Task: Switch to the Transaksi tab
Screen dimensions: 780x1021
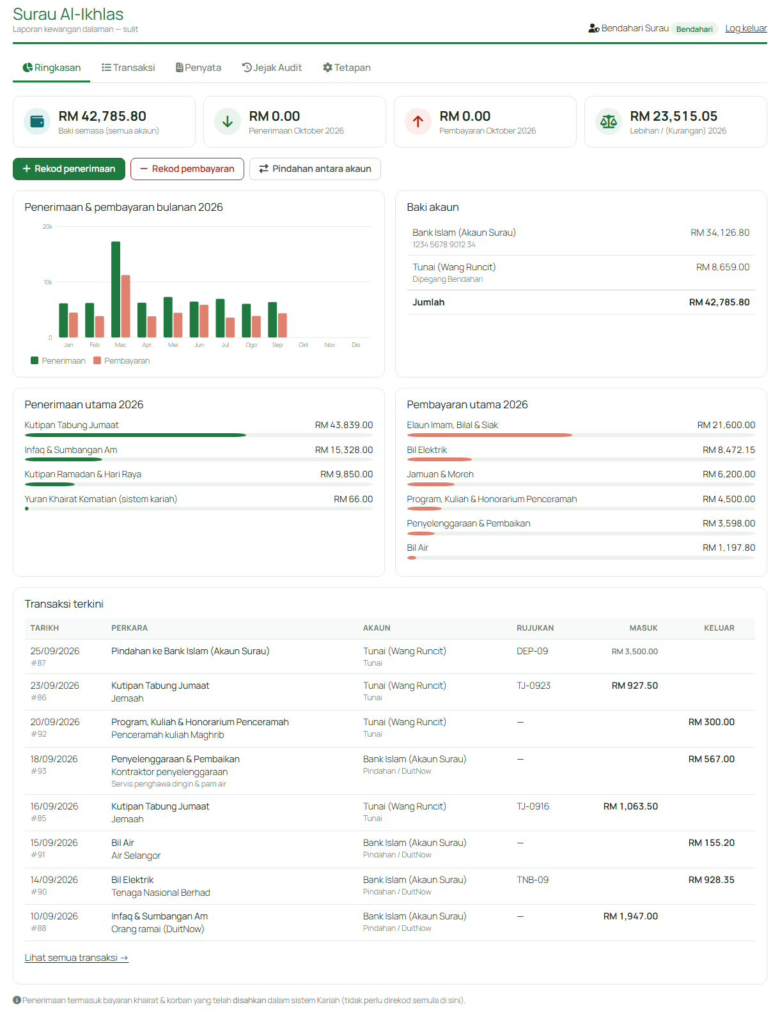Action: (129, 68)
